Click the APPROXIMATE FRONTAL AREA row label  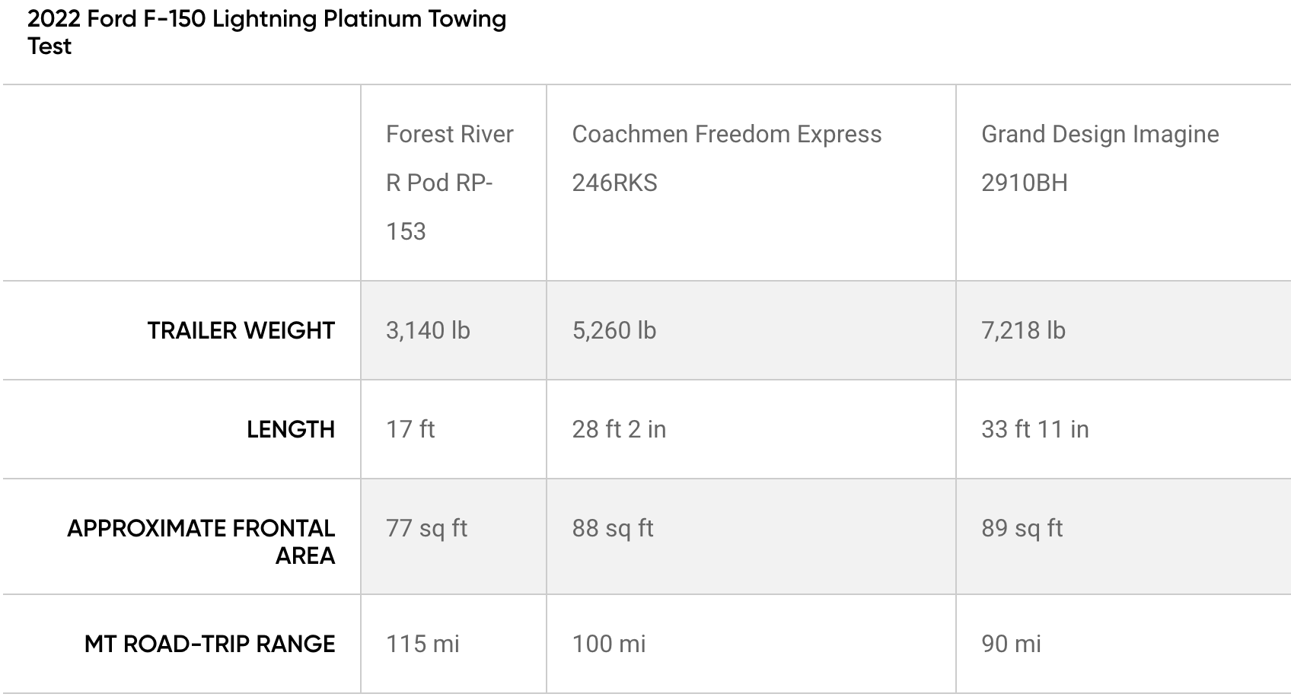[x=201, y=541]
